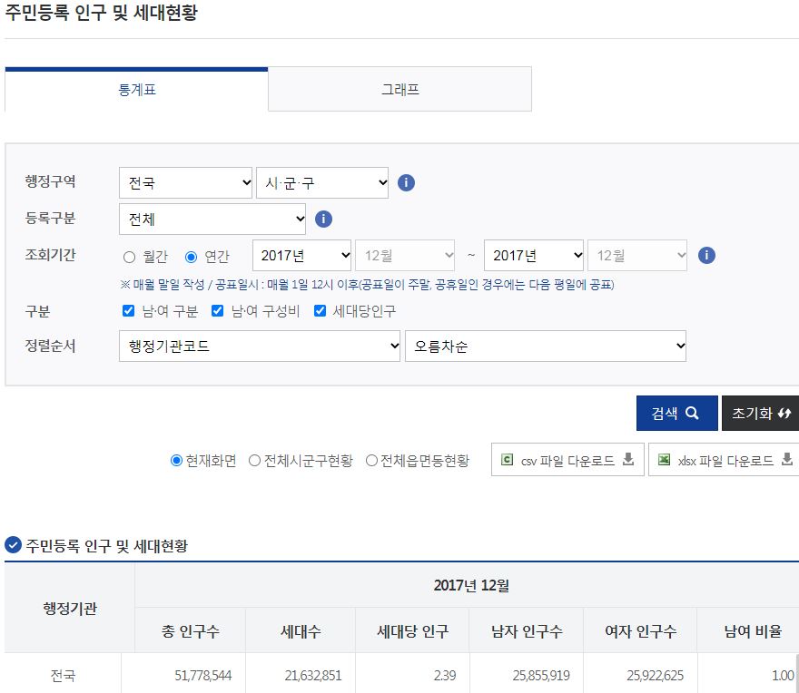
Task: Uncheck the 세대당인구 checkbox
Action: point(320,310)
